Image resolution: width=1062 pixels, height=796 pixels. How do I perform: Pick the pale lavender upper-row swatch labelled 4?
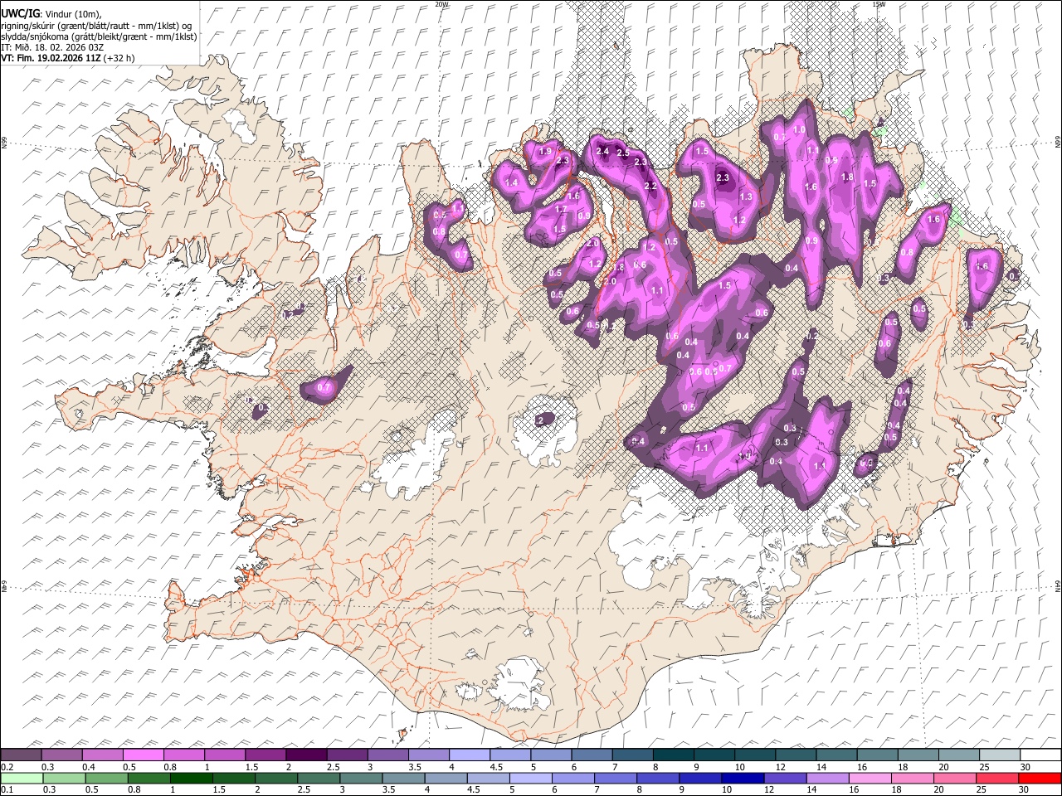coord(468,755)
